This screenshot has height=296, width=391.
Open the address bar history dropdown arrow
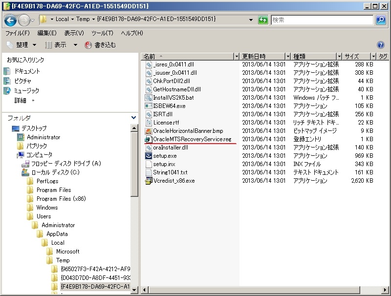251,20
